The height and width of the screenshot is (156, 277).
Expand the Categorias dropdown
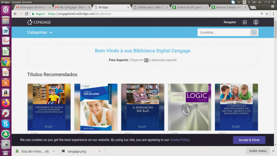point(40,32)
